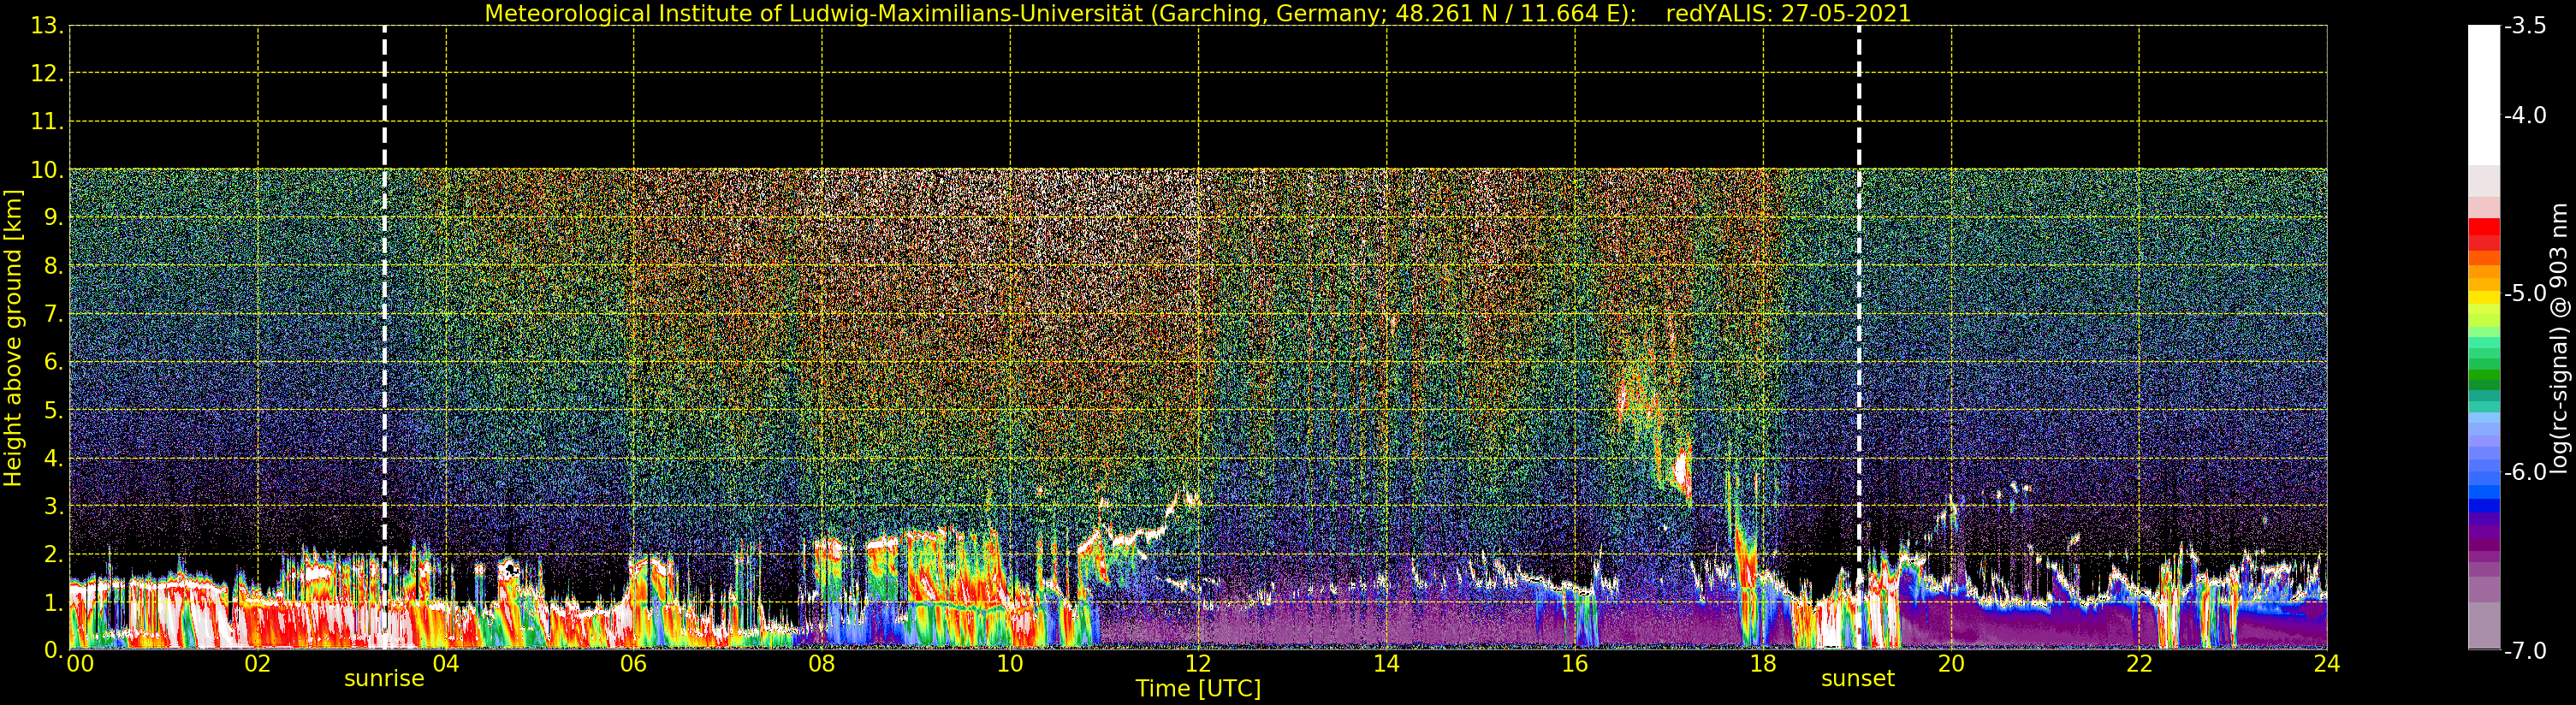This screenshot has width=2576, height=705.
Task: Click the '4.' height tick label
Action: 54,458
